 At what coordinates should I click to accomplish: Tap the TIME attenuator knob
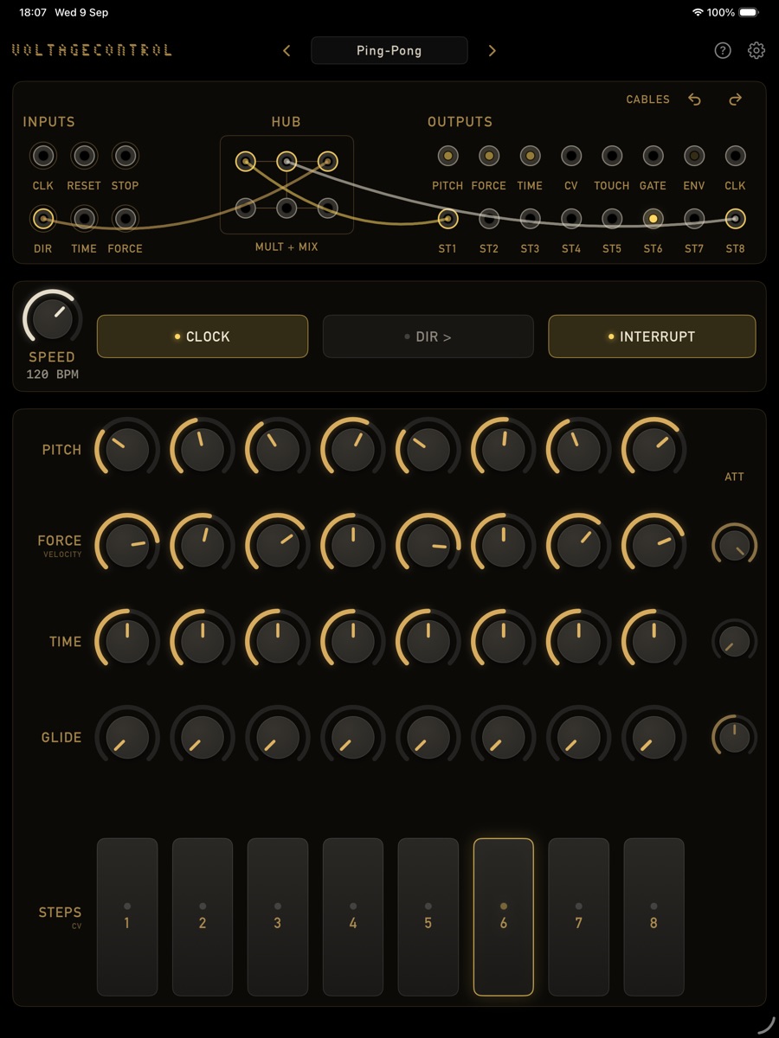point(734,642)
